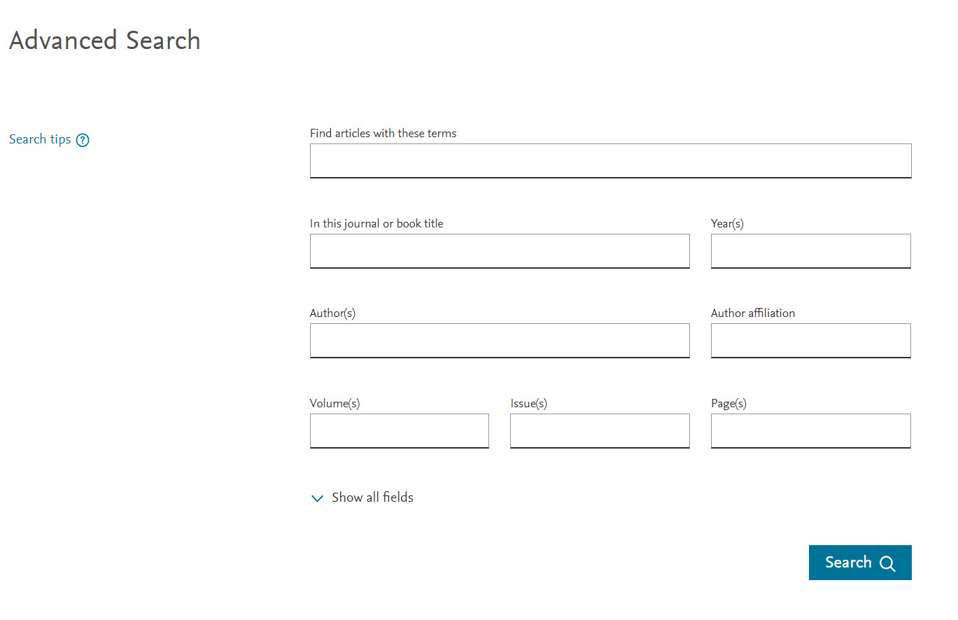Click the journal or book title field

pyautogui.click(x=500, y=251)
